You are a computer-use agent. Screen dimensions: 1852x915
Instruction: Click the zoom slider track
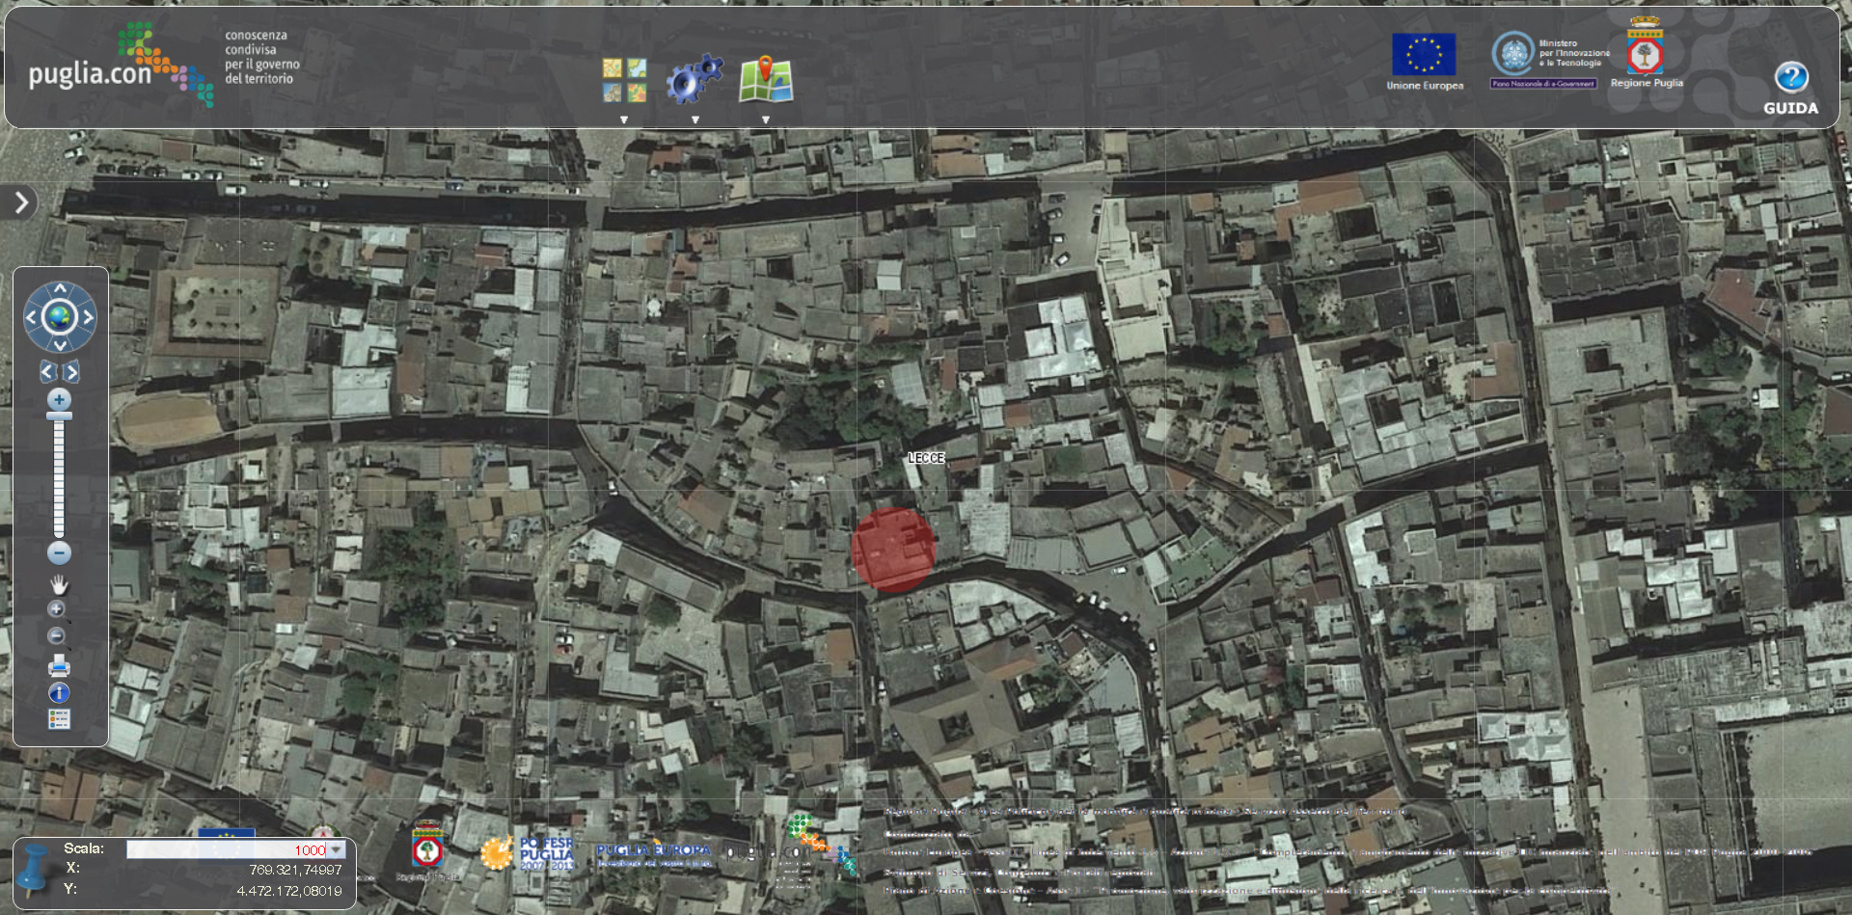59,477
